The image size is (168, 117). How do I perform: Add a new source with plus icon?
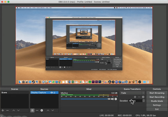pyautogui.click(x=32, y=111)
